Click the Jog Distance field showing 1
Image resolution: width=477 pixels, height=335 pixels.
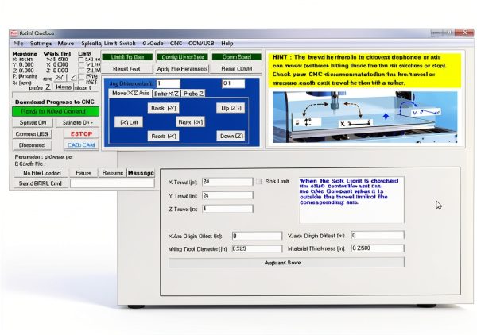click(x=169, y=83)
